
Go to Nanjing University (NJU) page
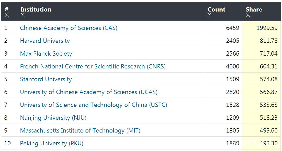(53, 118)
